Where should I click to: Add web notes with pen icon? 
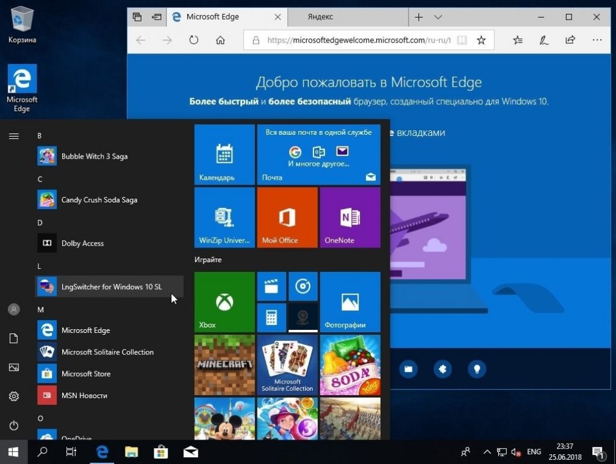click(x=544, y=40)
